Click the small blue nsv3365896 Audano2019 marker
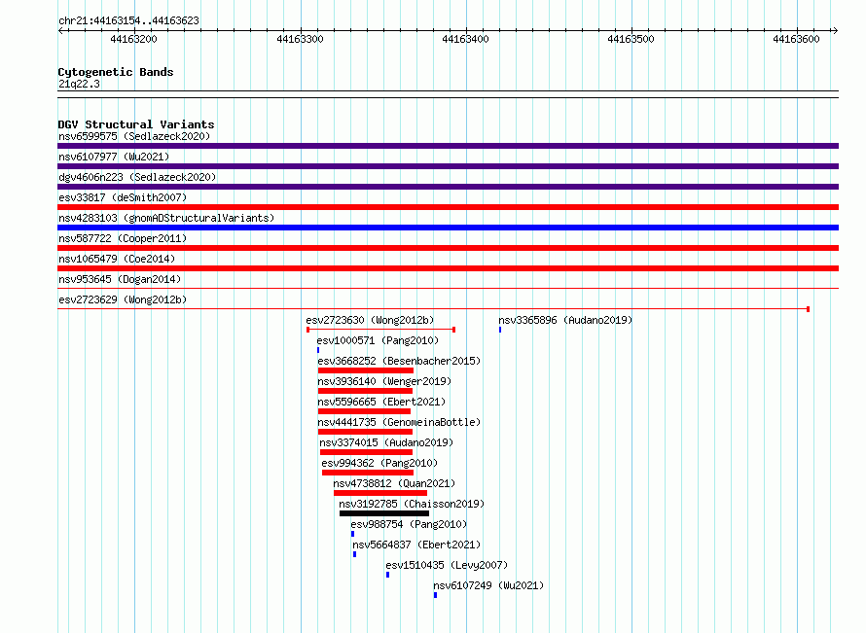 tap(500, 330)
